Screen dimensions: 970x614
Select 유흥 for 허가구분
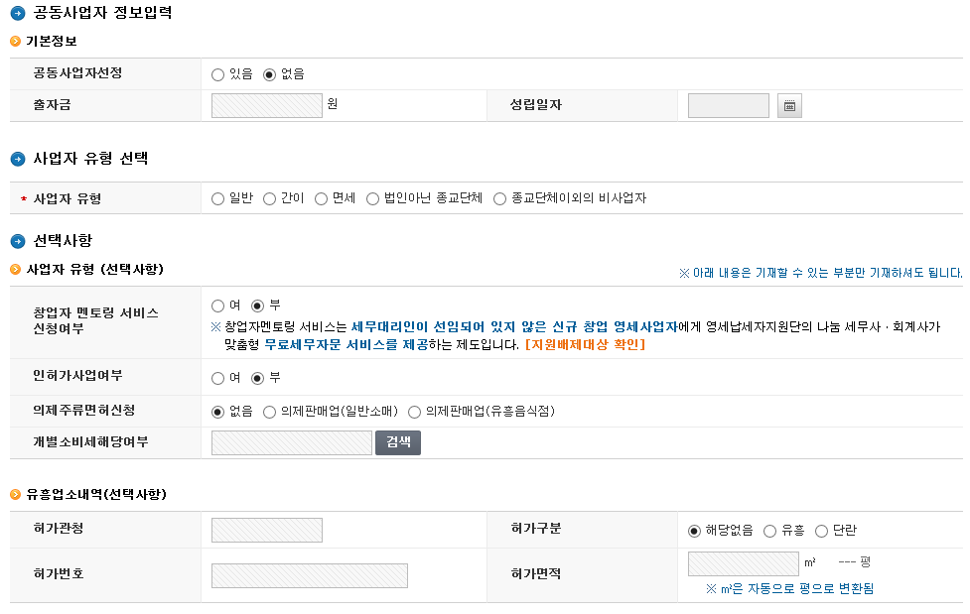[769, 531]
